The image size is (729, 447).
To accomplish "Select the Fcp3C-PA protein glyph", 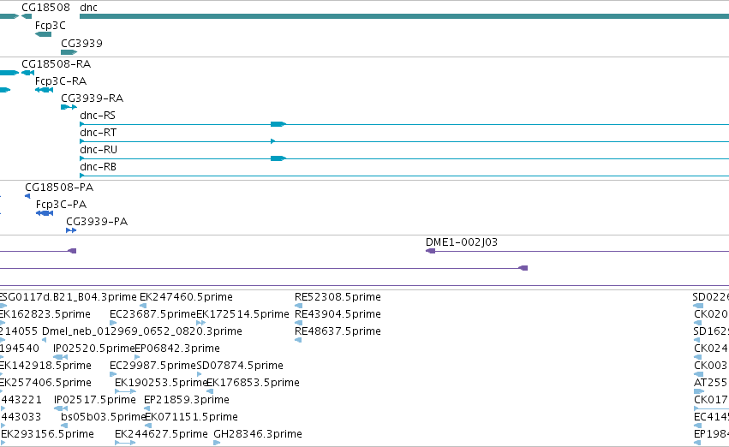I will pos(45,213).
